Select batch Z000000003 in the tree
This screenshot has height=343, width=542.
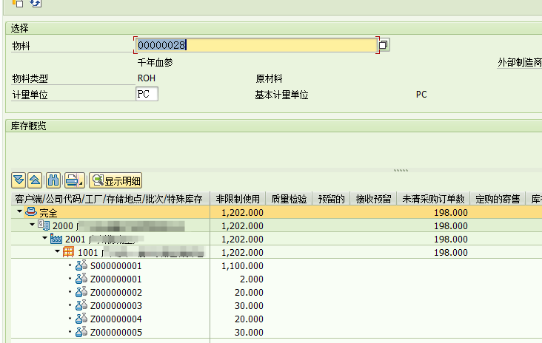point(116,305)
